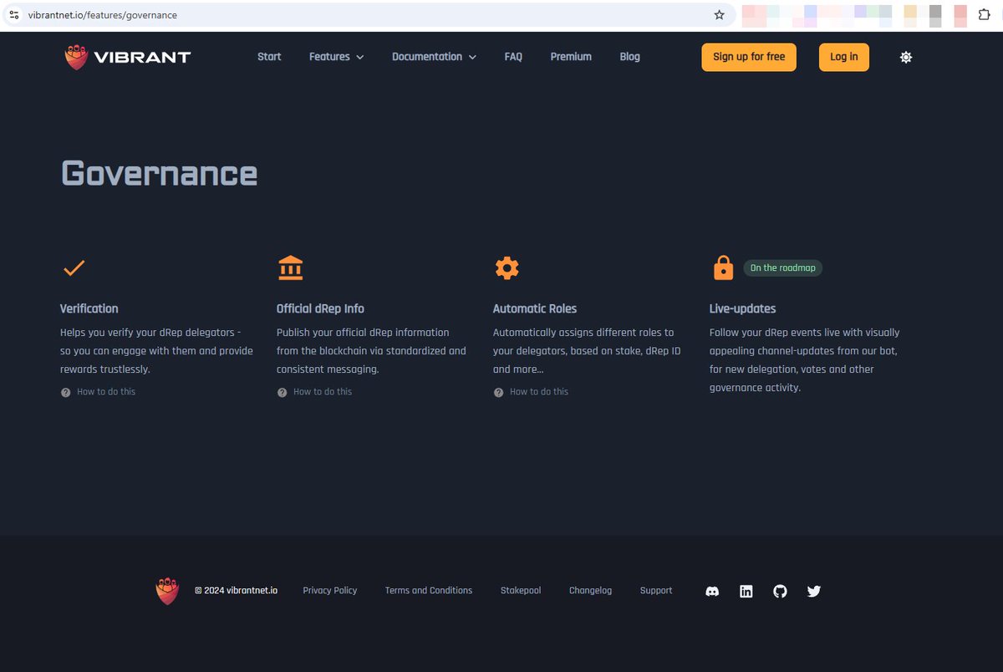
Task: Open the Stakepool footer link
Action: pos(521,590)
